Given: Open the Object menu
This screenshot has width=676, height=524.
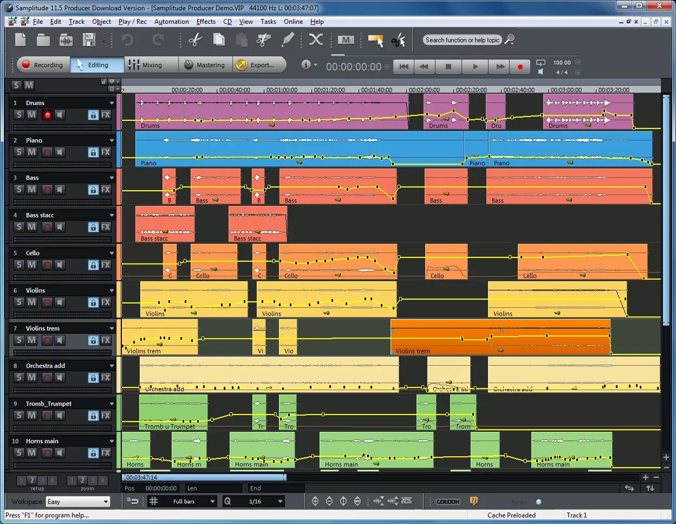Looking at the screenshot, I should [102, 22].
